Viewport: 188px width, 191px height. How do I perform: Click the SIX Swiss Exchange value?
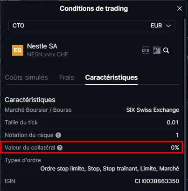[x=153, y=110]
